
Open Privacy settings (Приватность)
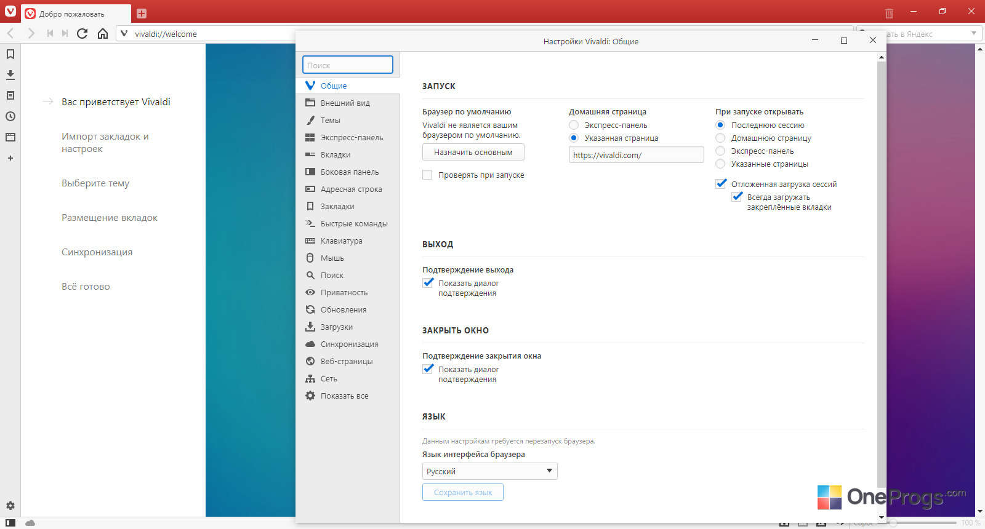coord(348,292)
